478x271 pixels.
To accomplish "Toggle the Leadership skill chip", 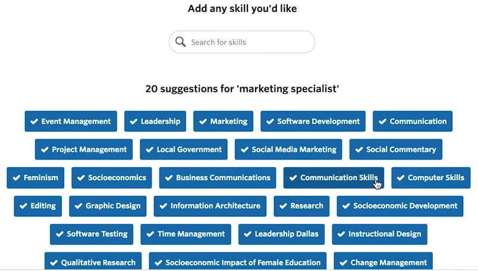I will click(x=155, y=122).
